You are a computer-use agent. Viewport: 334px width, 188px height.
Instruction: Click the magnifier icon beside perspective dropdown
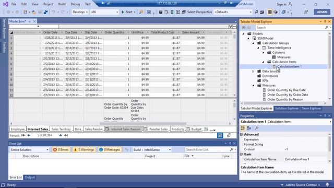[256, 12]
